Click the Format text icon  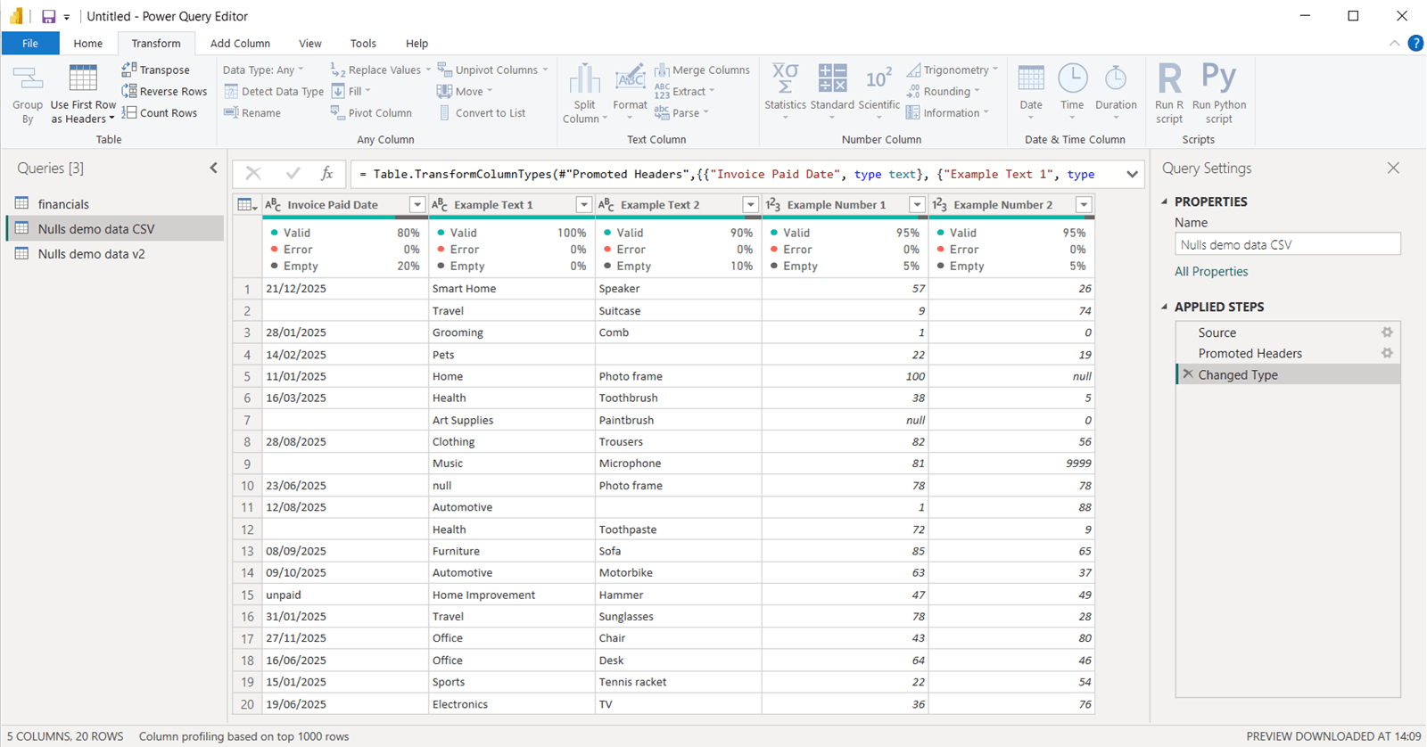point(631,79)
